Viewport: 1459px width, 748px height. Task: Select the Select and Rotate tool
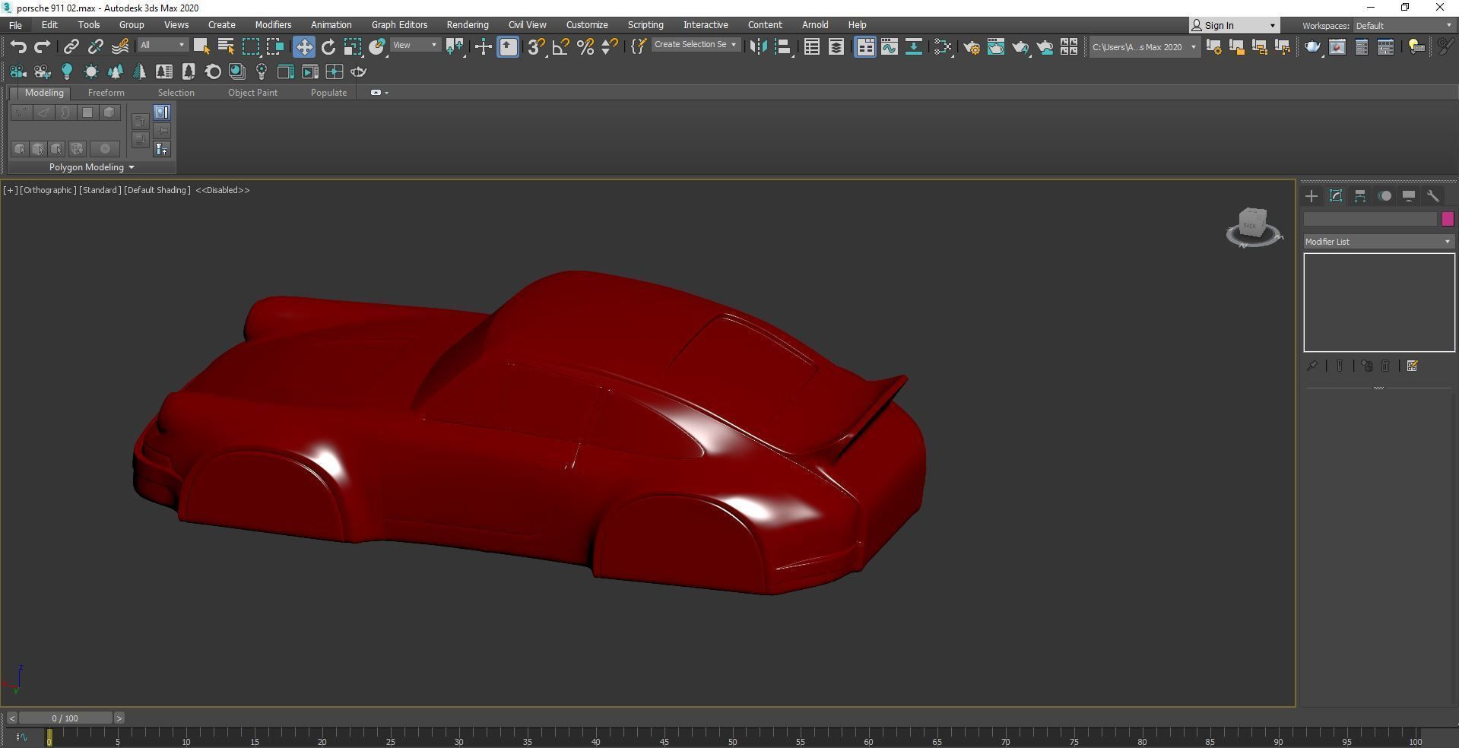tap(328, 47)
